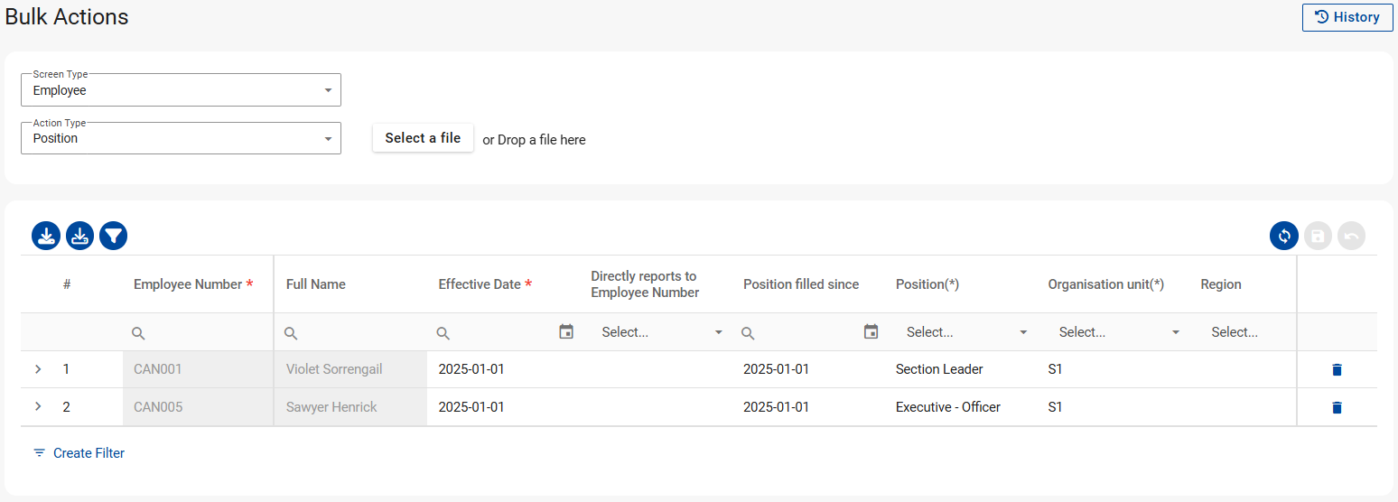This screenshot has width=1398, height=502.
Task: Click the second download template icon
Action: (x=79, y=237)
